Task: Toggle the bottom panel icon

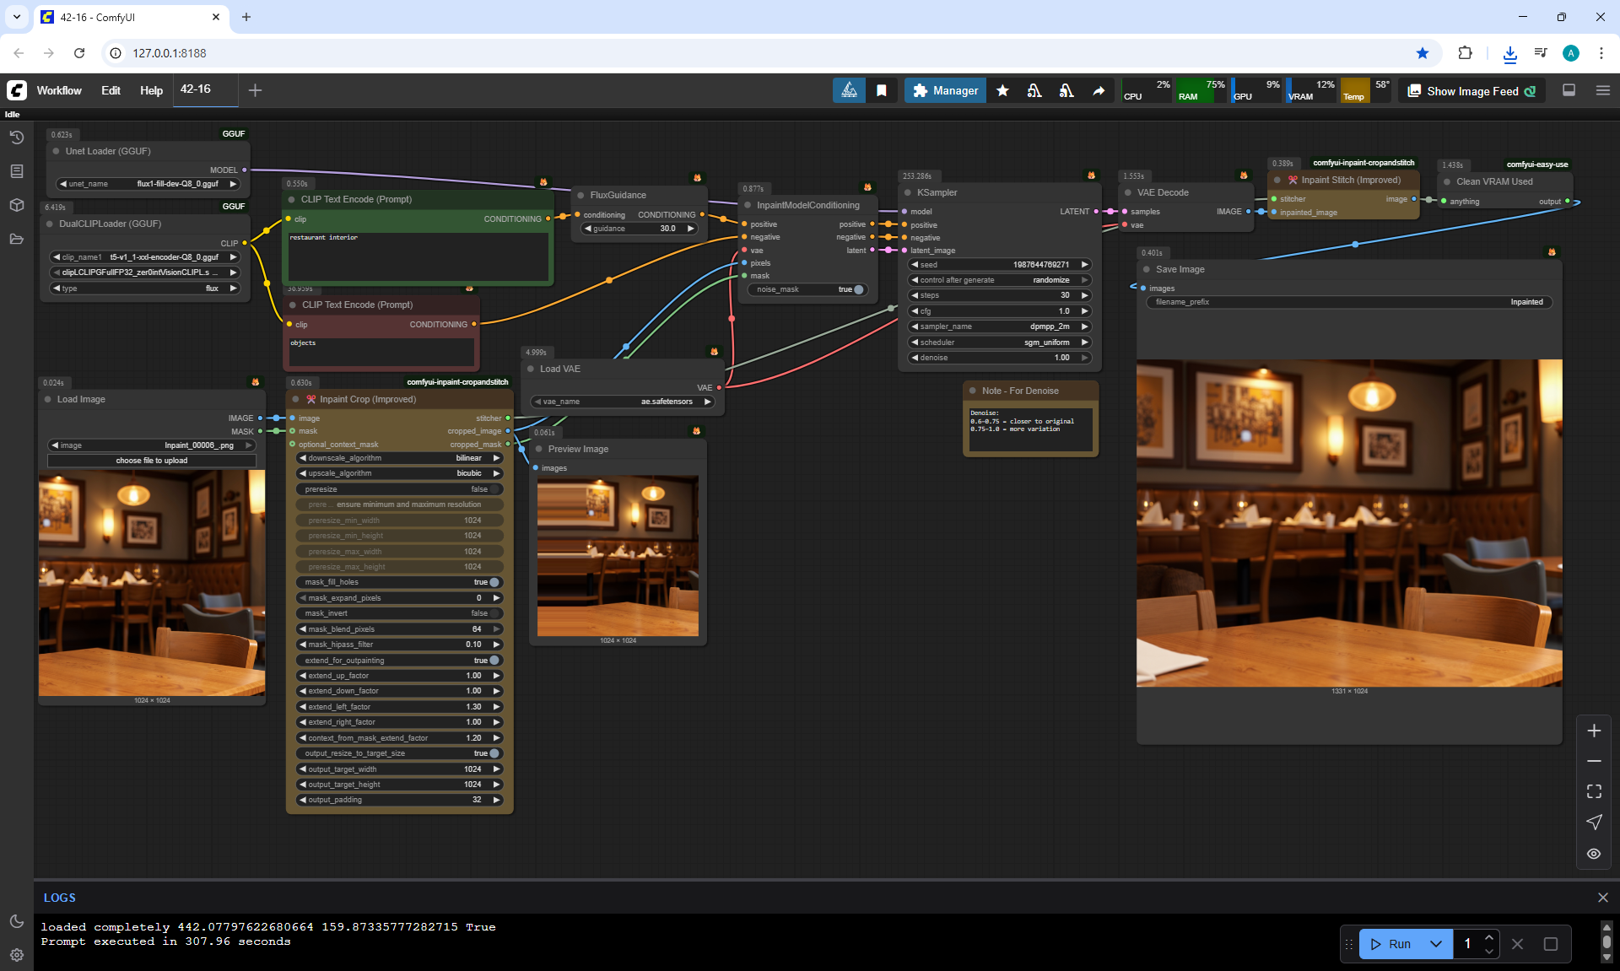Action: pyautogui.click(x=1569, y=90)
